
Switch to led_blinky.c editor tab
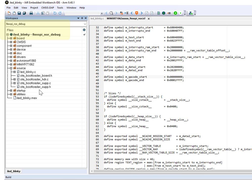click(x=97, y=18)
